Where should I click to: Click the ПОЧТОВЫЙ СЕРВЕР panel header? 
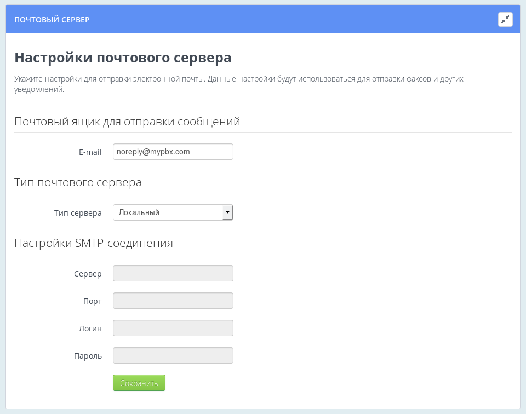coord(52,19)
